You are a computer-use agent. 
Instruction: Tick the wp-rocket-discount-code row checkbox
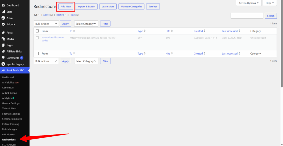[37, 38]
